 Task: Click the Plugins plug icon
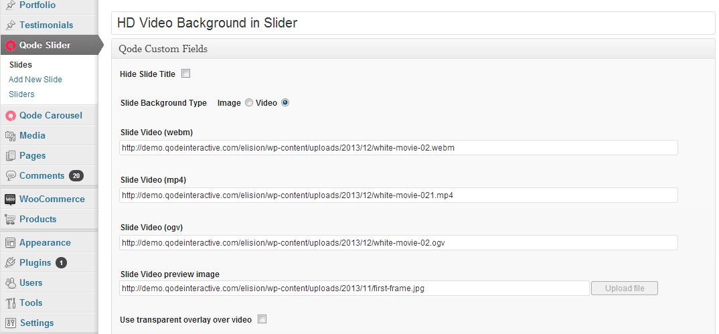[11, 262]
